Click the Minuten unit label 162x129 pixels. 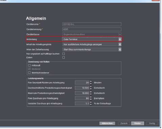pos(98,82)
